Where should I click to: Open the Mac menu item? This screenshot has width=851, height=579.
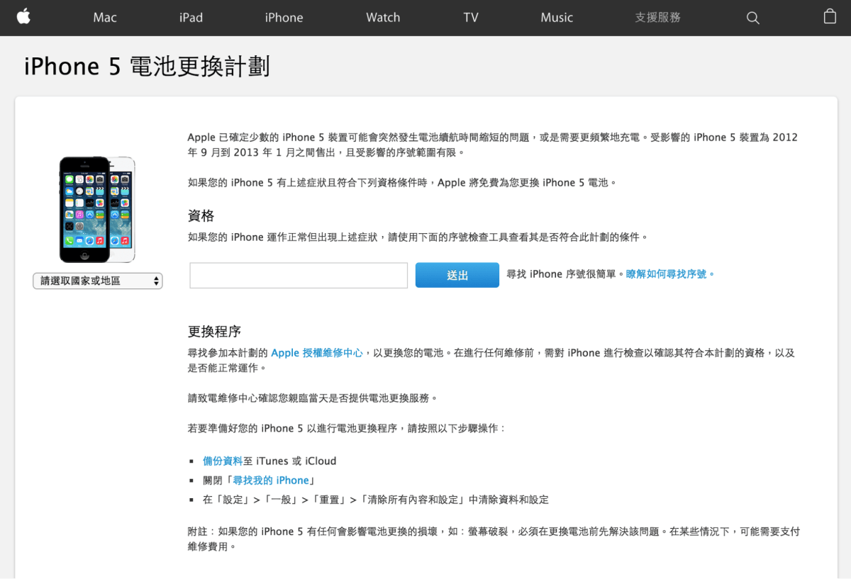(x=105, y=18)
